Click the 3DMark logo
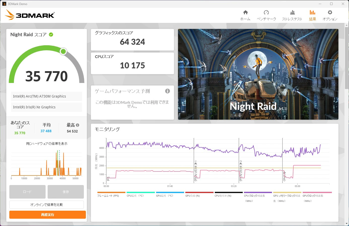Image resolution: width=349 pixels, height=226 pixels. coord(30,15)
